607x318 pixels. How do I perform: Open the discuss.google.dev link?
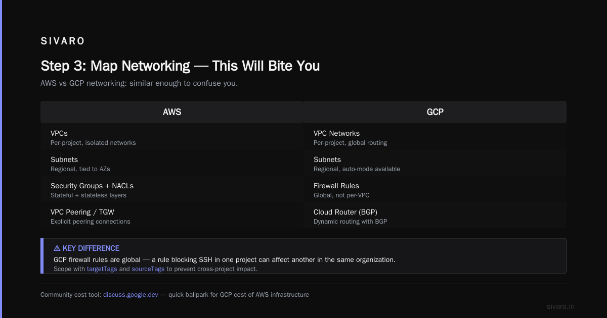pos(131,294)
